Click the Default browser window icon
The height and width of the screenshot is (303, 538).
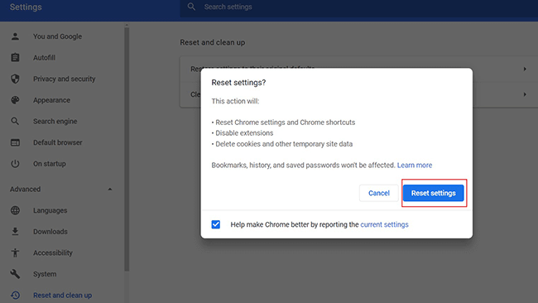click(15, 142)
